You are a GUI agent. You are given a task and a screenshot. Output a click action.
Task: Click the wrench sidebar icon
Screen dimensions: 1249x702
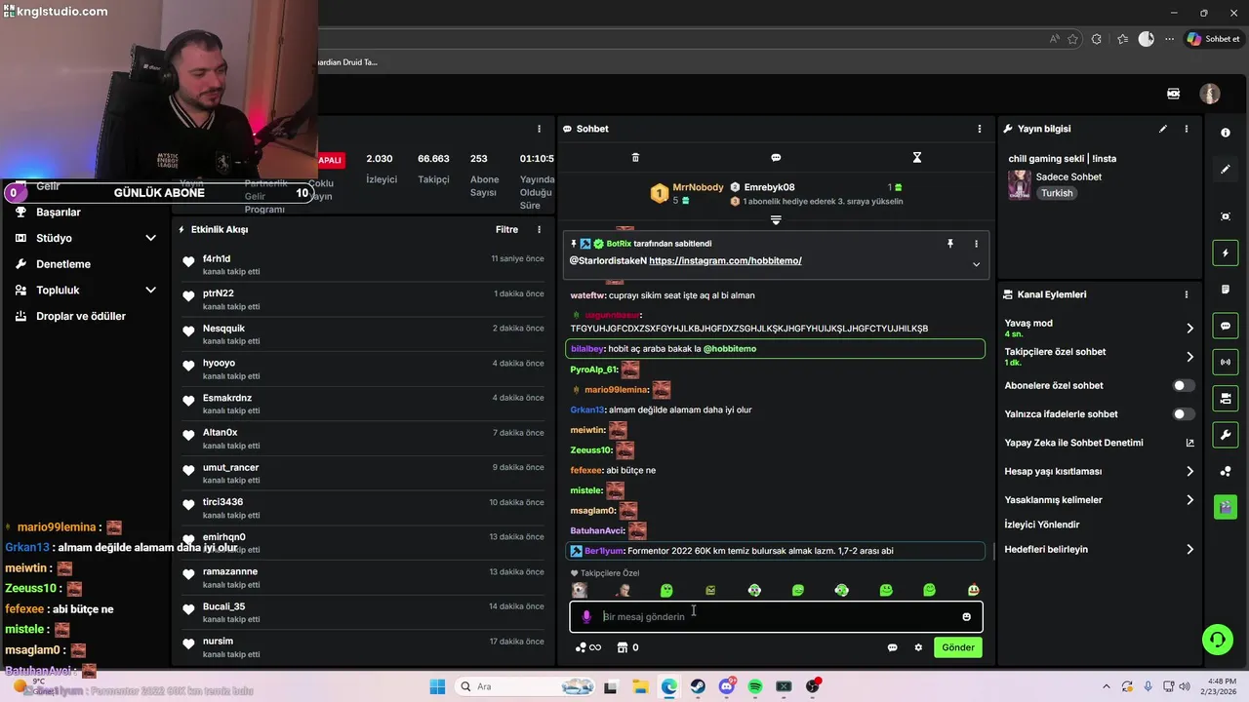click(1226, 434)
